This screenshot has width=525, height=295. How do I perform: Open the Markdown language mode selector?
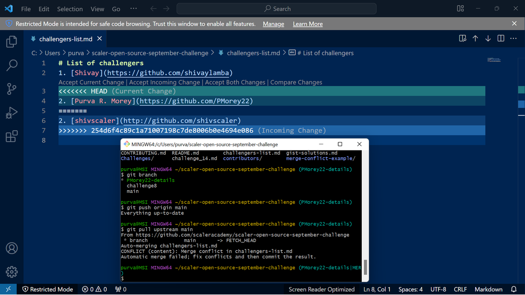coord(488,289)
